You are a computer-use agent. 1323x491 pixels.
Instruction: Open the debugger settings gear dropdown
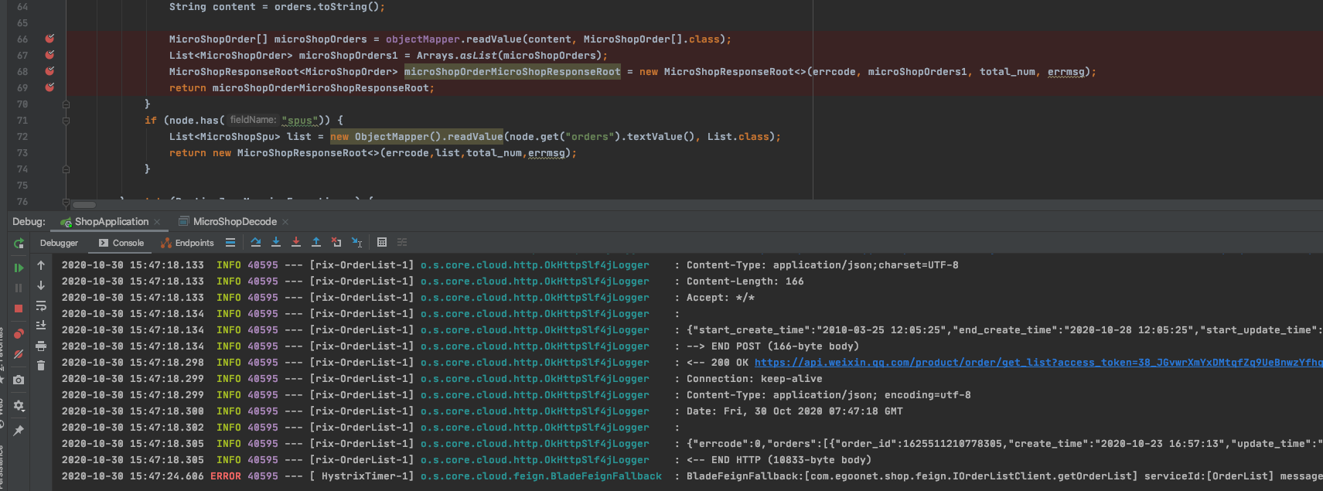pos(19,405)
